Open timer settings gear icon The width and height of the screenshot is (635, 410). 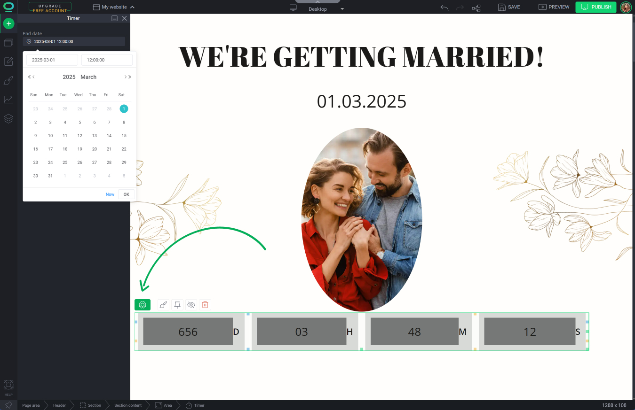[143, 305]
